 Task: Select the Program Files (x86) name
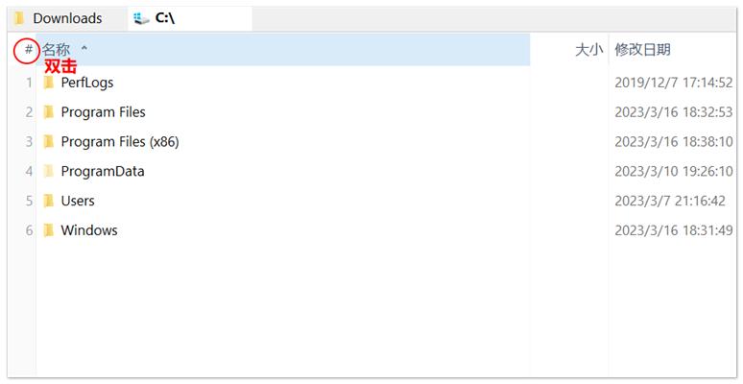pyautogui.click(x=119, y=142)
